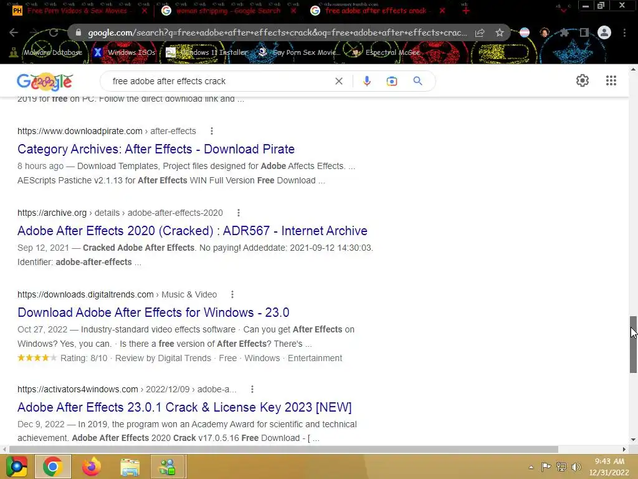View site information via the lock icon
This screenshot has height=479, width=638.
point(79,32)
